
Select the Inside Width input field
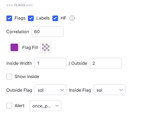[50, 63]
